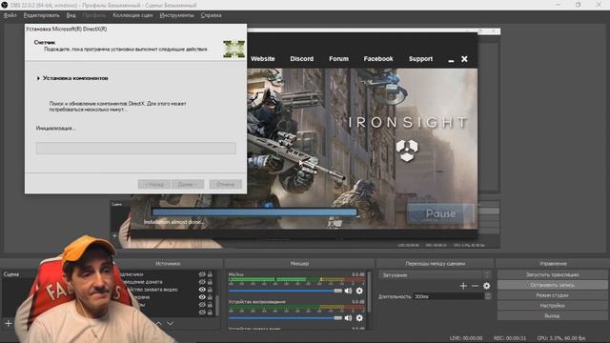
Task: Open the Инструменты menu
Action: 176,15
